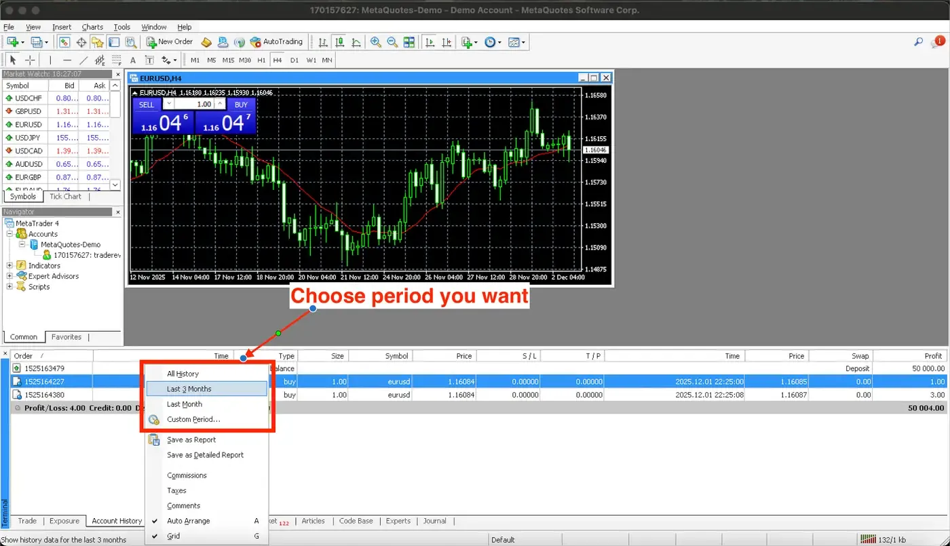This screenshot has height=546, width=950.
Task: Open MetaEditor with the yellow book icon
Action: coord(206,42)
